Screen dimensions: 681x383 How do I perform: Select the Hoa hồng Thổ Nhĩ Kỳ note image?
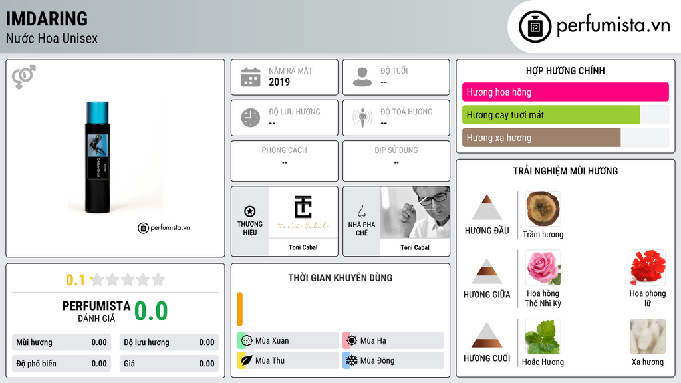click(x=543, y=267)
